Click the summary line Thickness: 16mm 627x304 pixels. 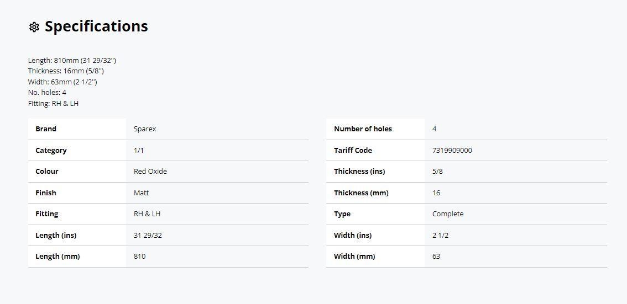tap(66, 71)
